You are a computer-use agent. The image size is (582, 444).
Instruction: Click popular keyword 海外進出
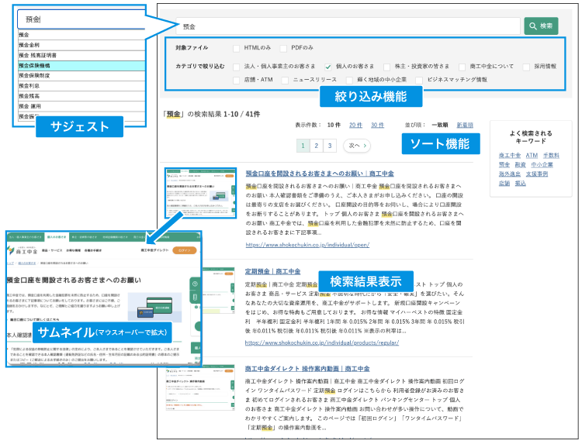[510, 174]
